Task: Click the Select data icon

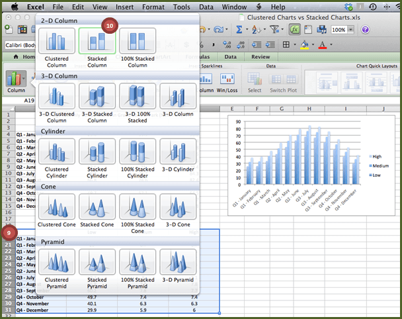Action: (255, 79)
